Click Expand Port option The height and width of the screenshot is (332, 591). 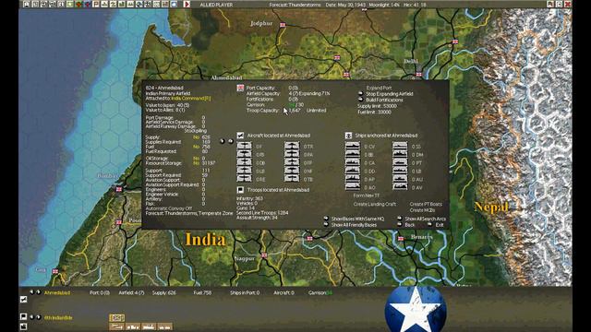tap(379, 89)
